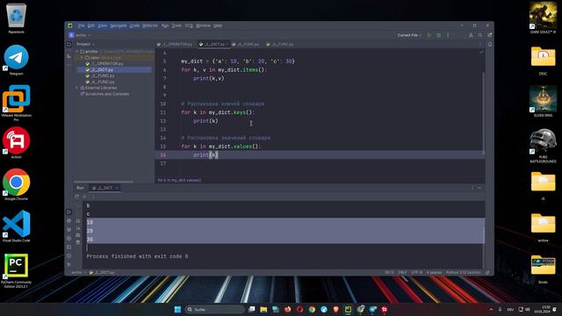The image size is (562, 316).
Task: Clear console output with the trash icon
Action: click(78, 242)
